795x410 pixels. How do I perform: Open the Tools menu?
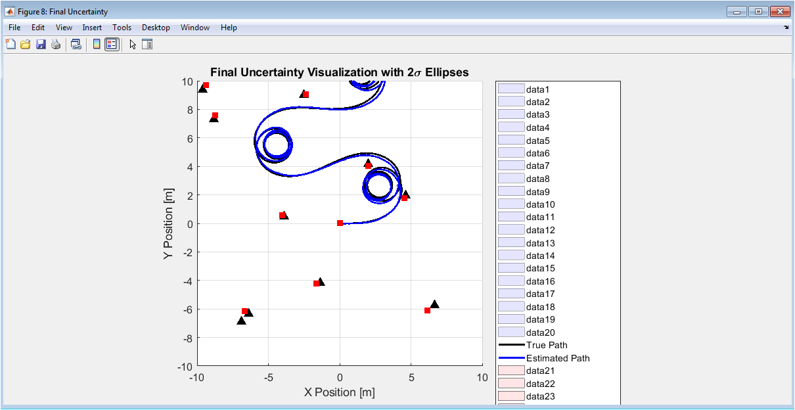coord(122,28)
